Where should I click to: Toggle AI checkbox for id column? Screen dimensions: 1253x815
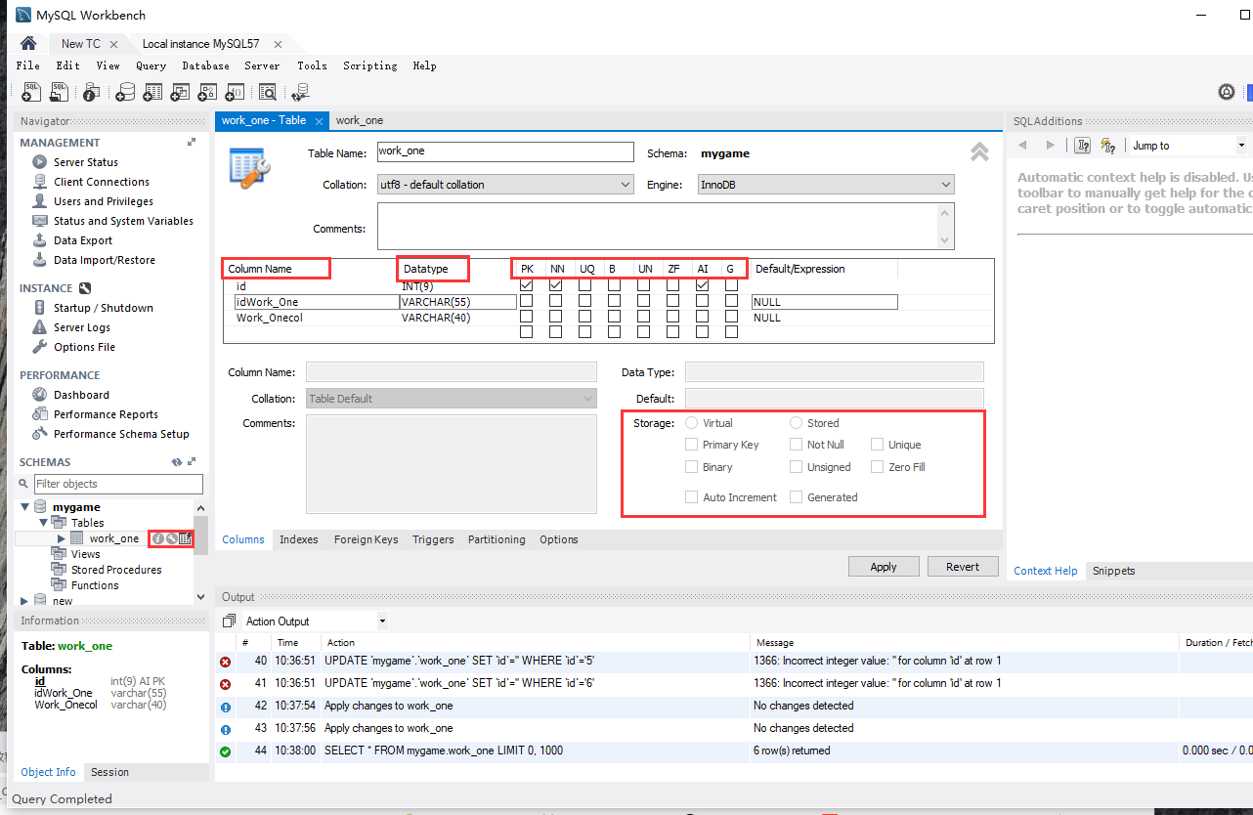click(x=703, y=285)
